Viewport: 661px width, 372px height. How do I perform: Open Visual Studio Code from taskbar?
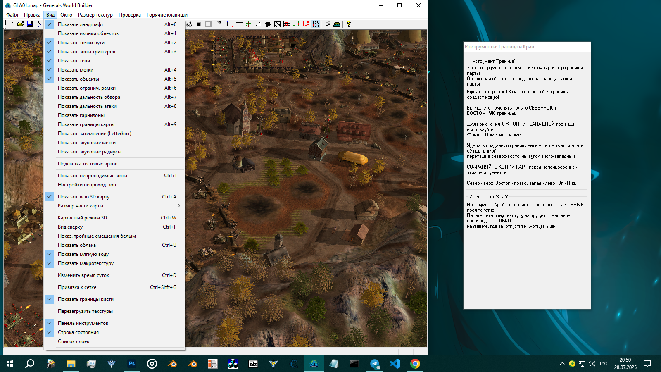395,364
